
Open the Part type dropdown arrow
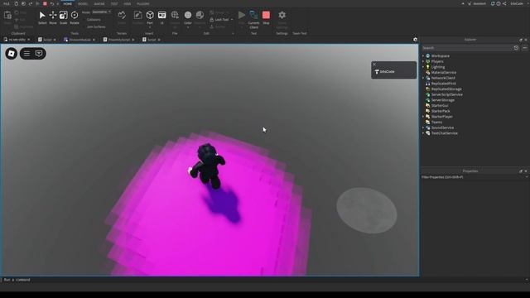[150, 27]
